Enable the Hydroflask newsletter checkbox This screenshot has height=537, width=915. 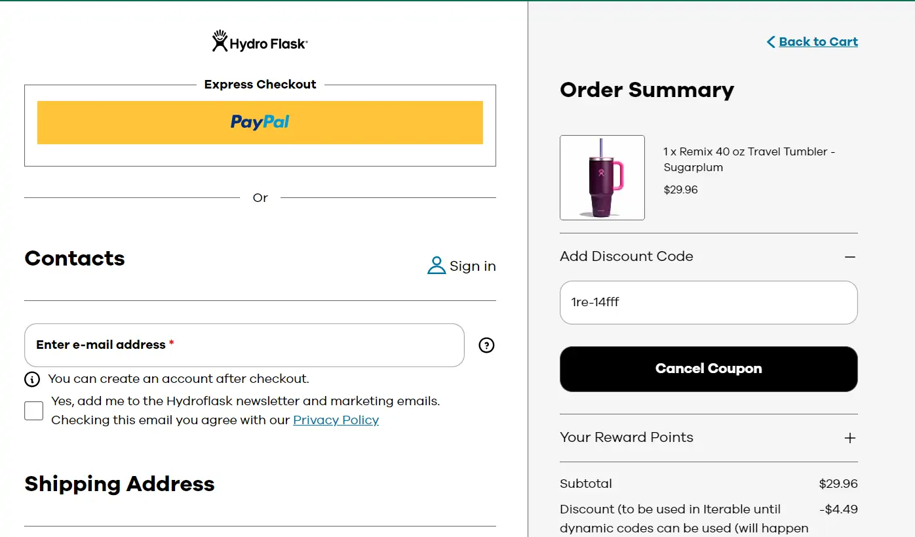click(34, 410)
